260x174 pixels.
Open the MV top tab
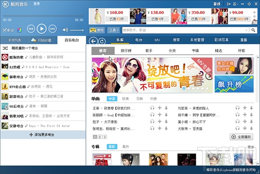(157, 40)
